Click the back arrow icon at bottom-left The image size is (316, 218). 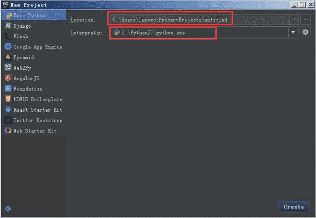coord(8,209)
